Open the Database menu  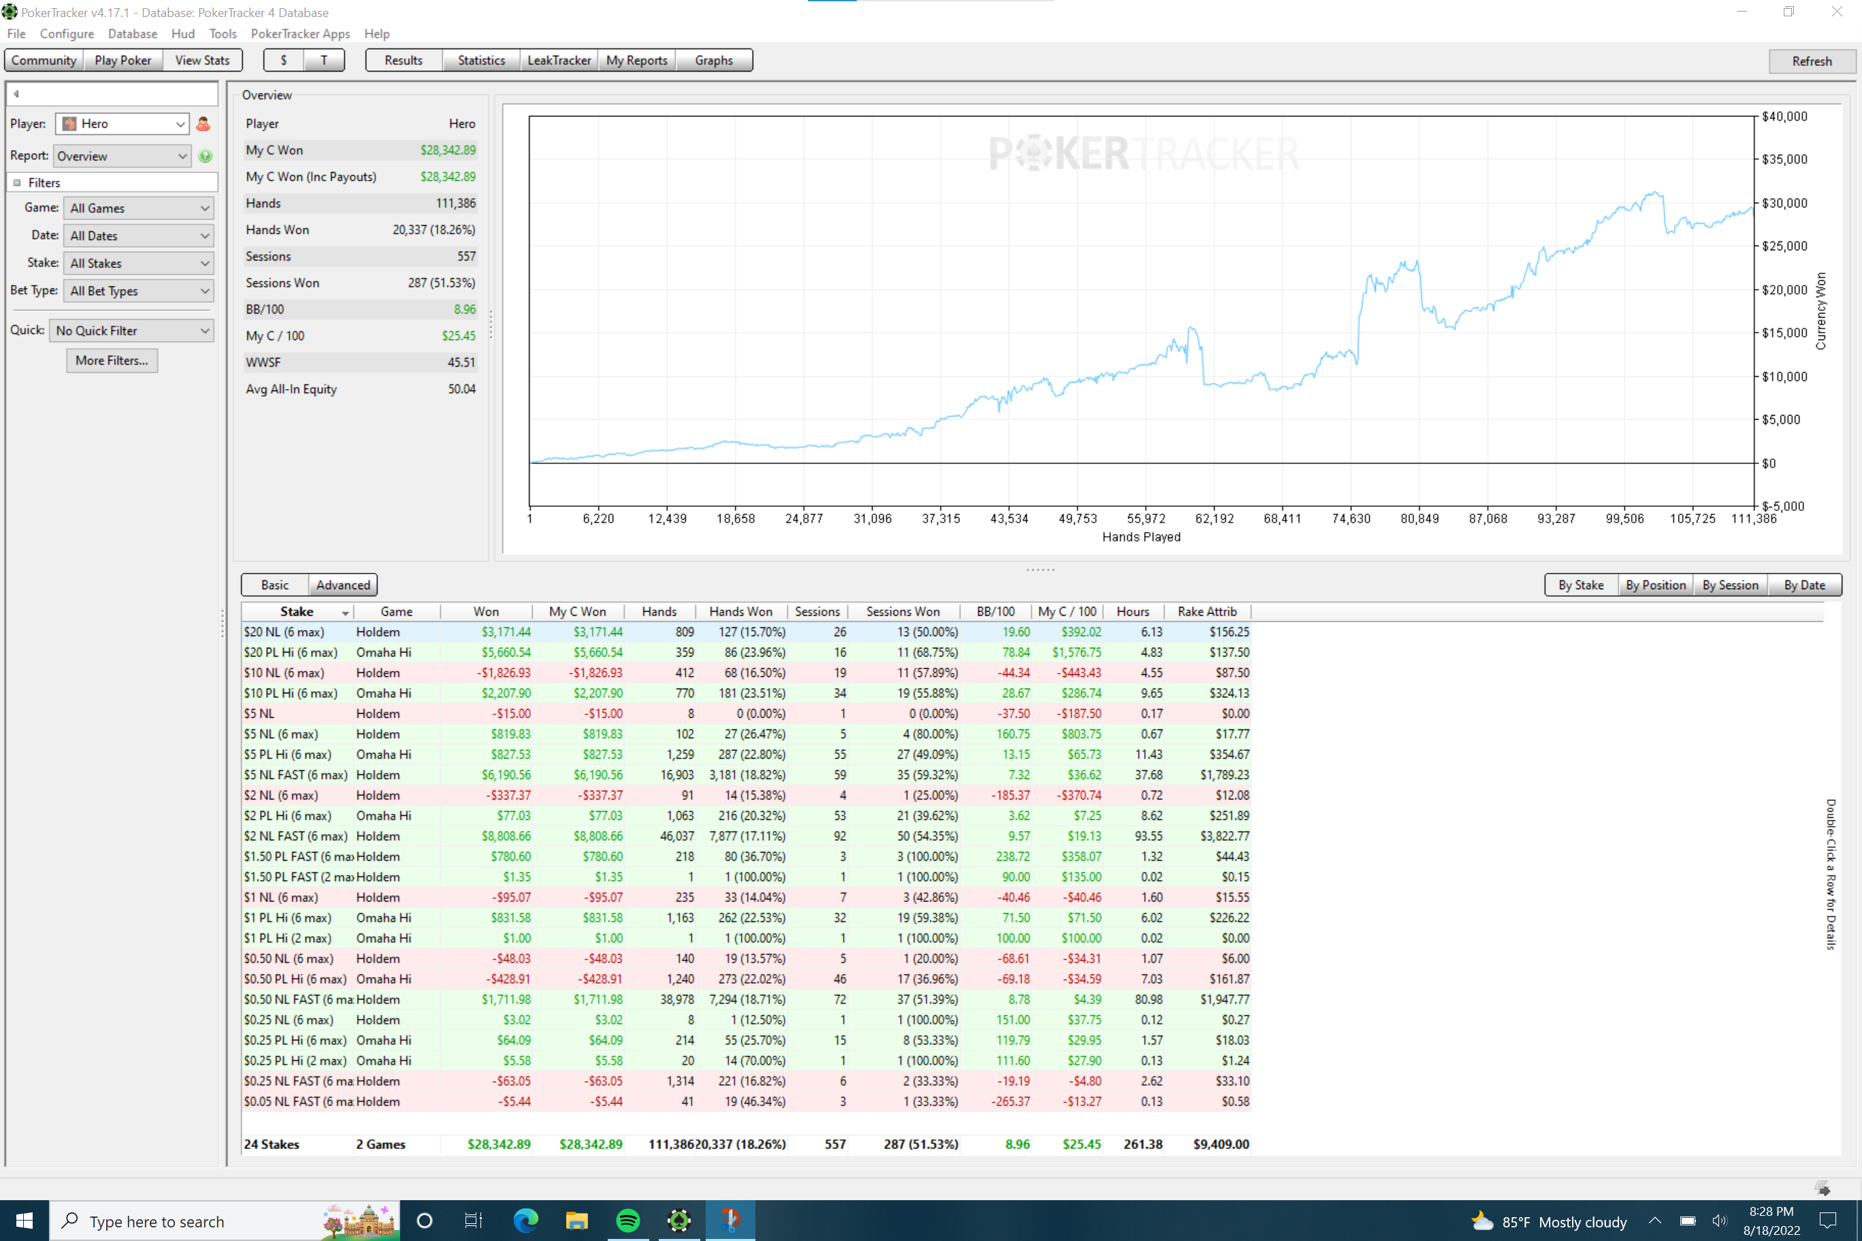pos(132,33)
